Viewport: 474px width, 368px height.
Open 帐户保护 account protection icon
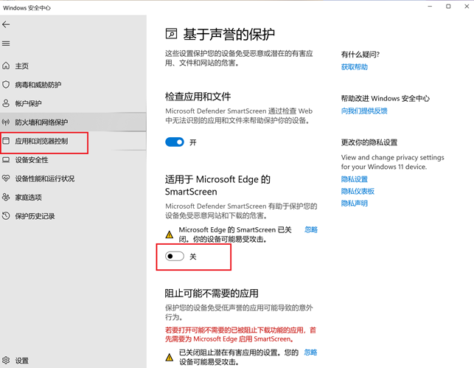pos(7,103)
